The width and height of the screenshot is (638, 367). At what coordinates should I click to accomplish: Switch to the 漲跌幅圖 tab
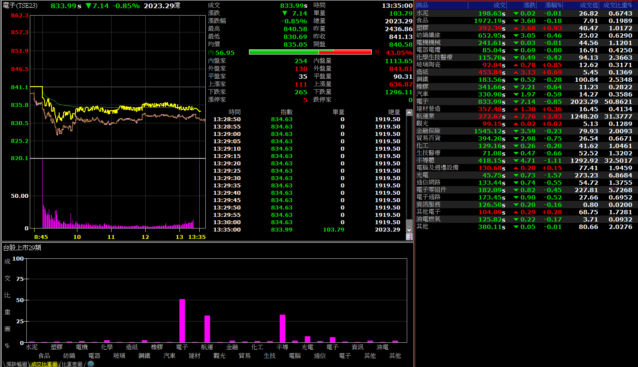click(16, 364)
